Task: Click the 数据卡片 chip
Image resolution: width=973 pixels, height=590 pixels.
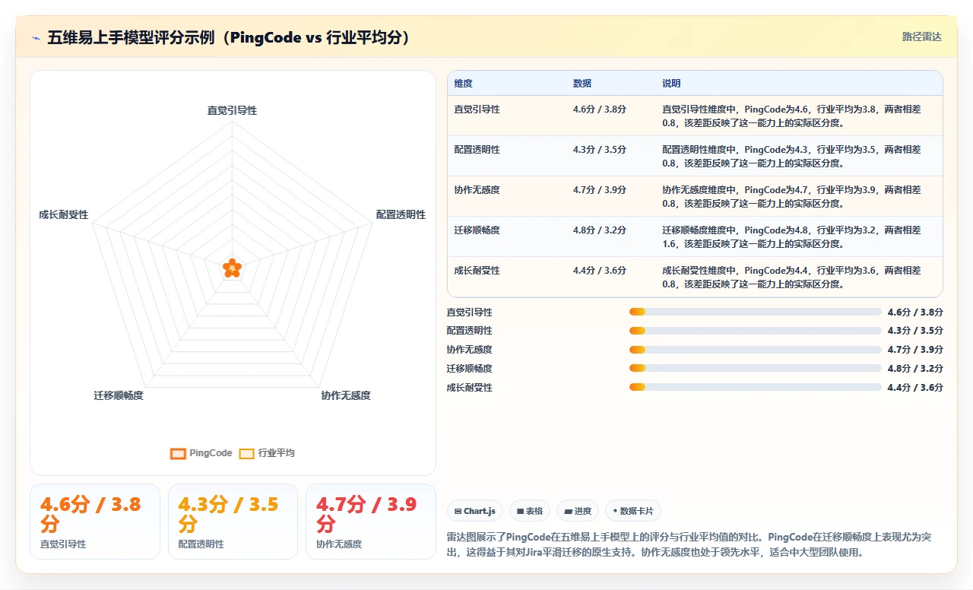Action: (632, 512)
